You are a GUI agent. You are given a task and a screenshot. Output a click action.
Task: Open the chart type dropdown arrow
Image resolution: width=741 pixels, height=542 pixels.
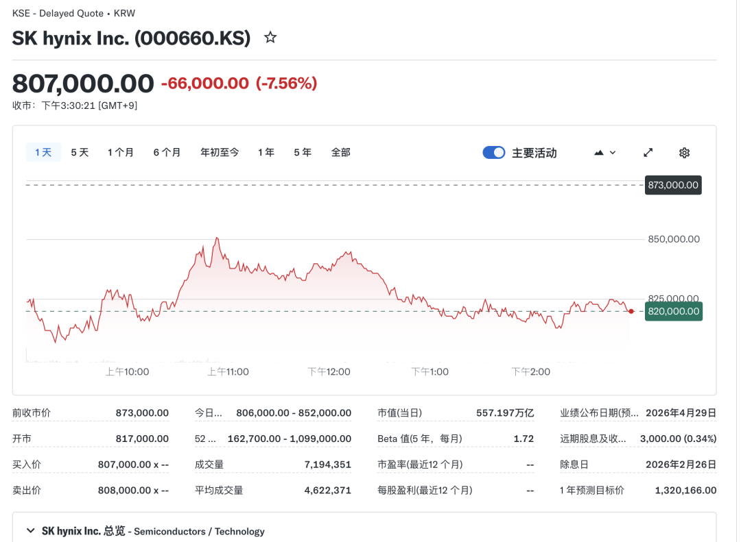[613, 153]
